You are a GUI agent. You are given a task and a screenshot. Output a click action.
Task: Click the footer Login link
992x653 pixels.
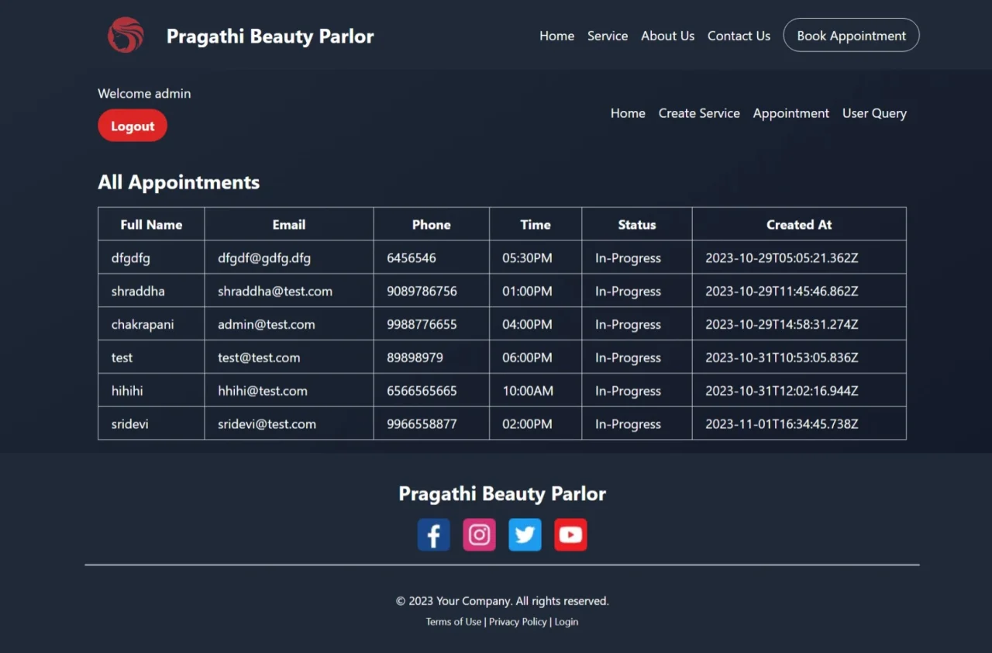567,622
